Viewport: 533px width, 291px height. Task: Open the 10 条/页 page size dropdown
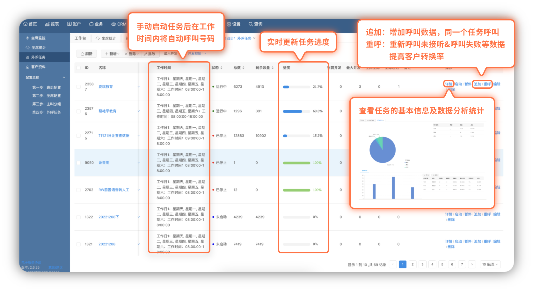490,265
